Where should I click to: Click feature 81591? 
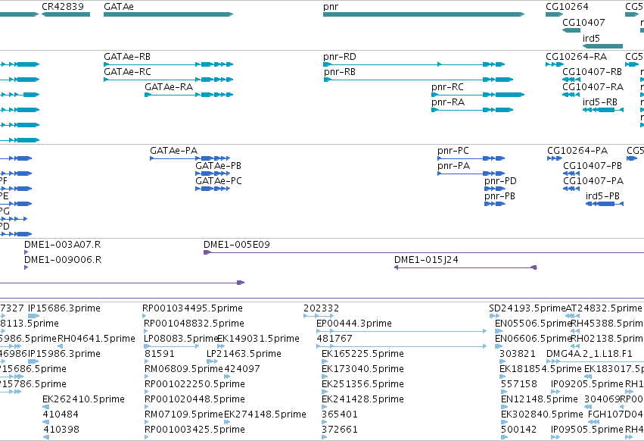tap(160, 354)
